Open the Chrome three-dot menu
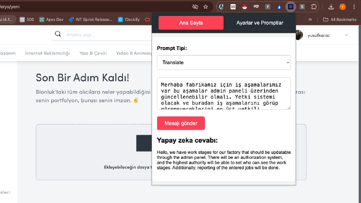Viewport: 361px width, 203px height. (354, 7)
